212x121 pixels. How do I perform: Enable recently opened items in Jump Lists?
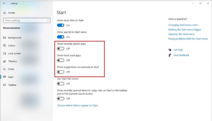[x=61, y=99]
